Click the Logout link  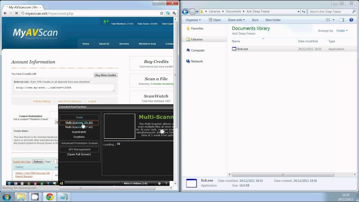pos(92,101)
